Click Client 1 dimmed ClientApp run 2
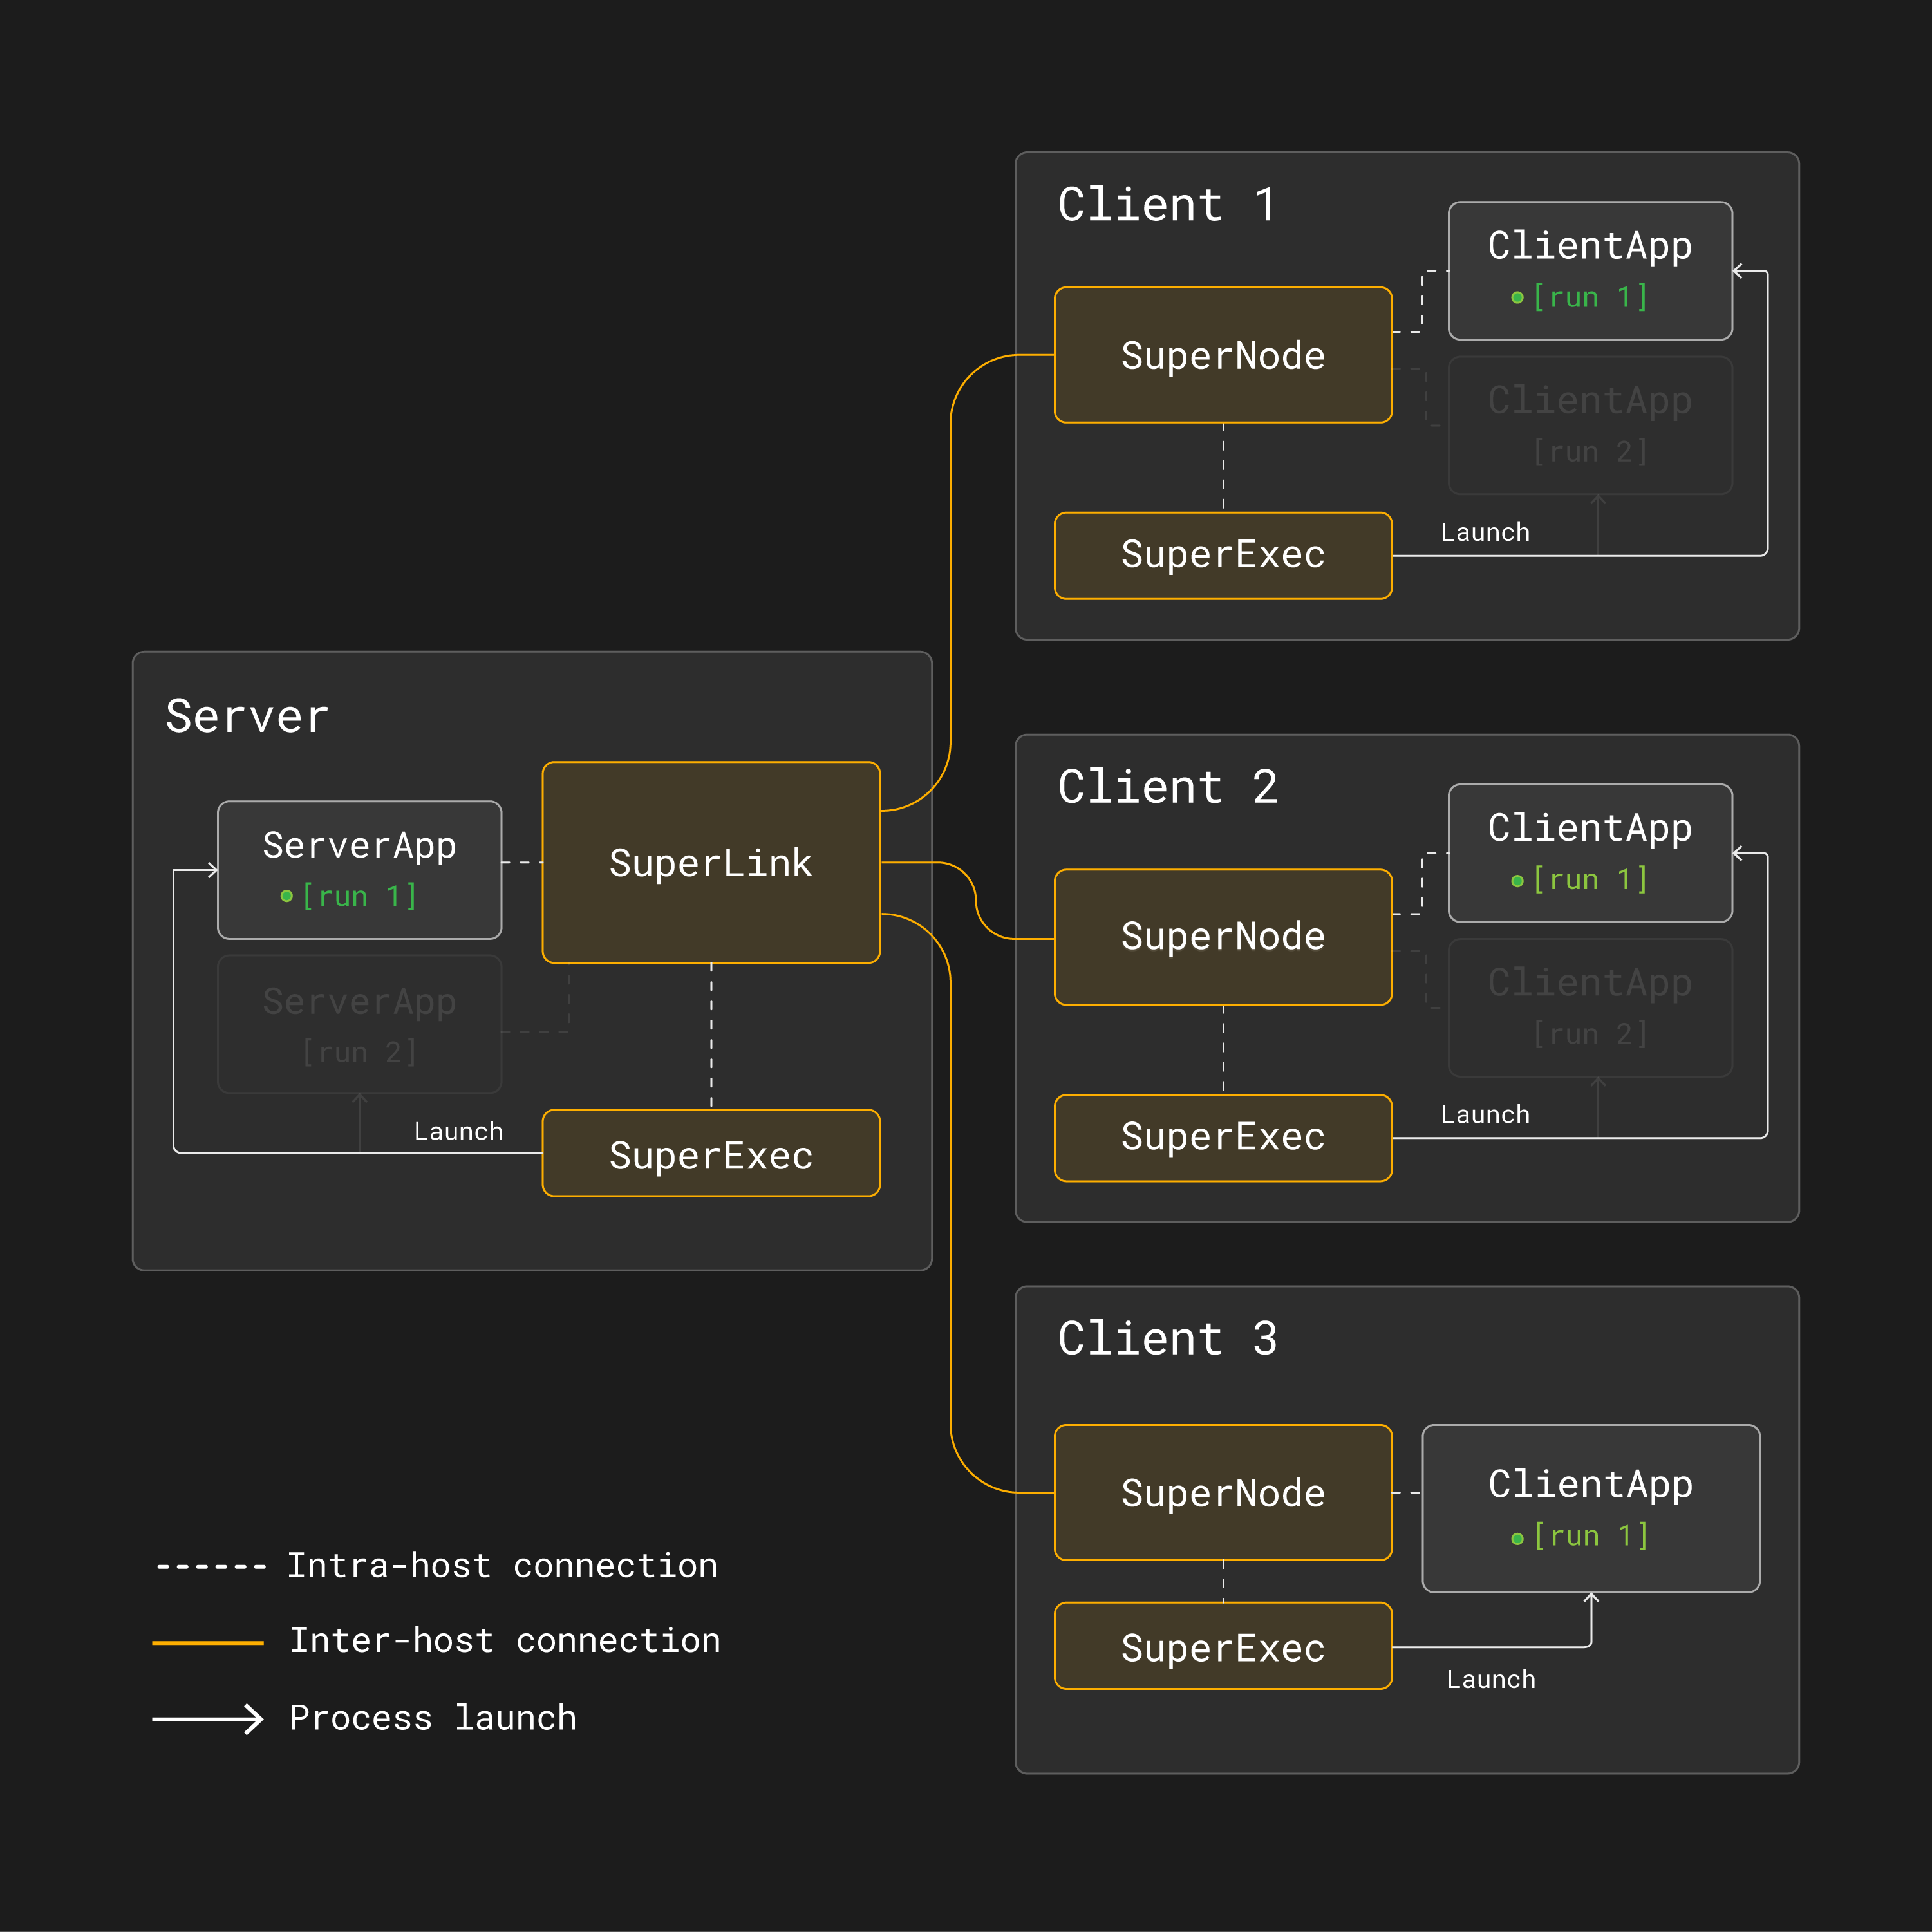This screenshot has width=1932, height=1932. (x=1590, y=425)
